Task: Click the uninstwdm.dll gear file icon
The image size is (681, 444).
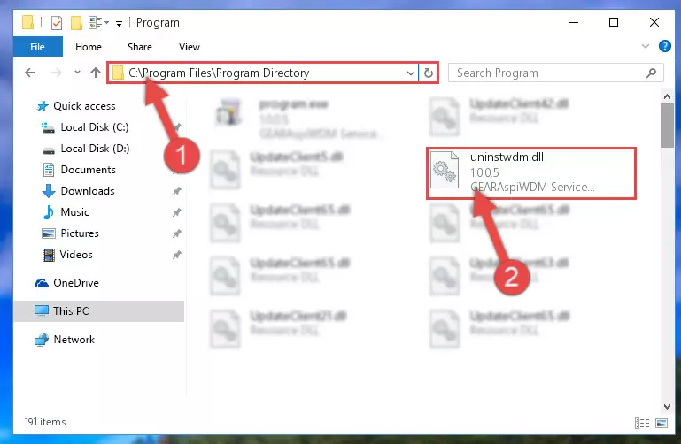Action: tap(445, 170)
